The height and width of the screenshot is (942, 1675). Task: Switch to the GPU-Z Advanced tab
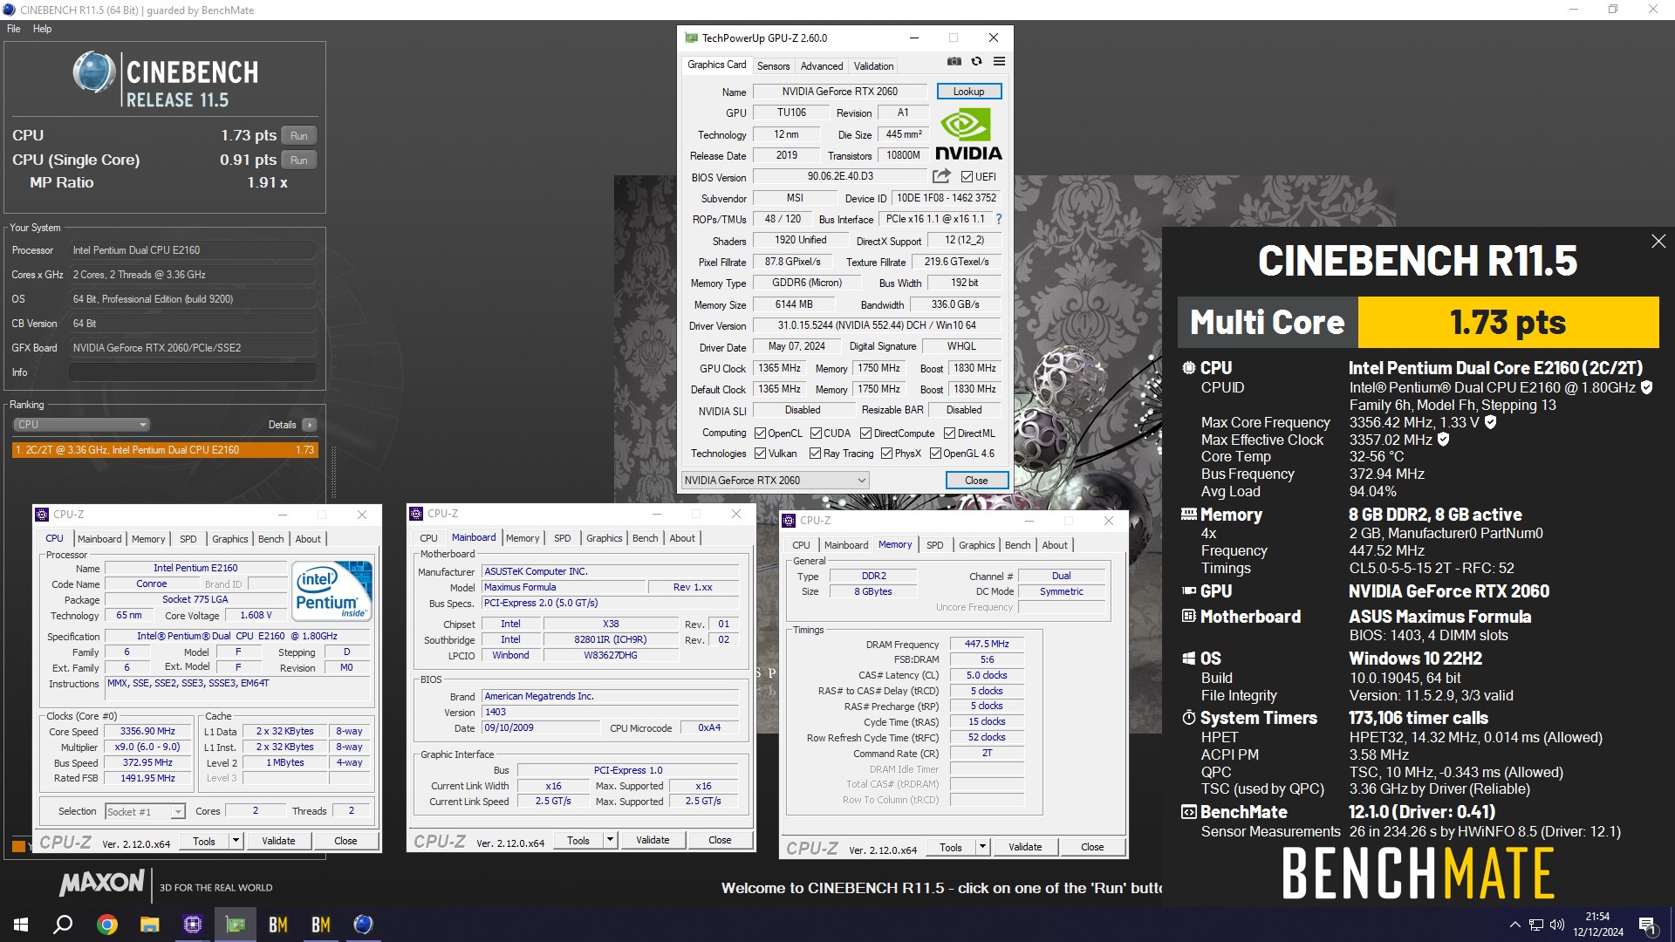tap(821, 66)
